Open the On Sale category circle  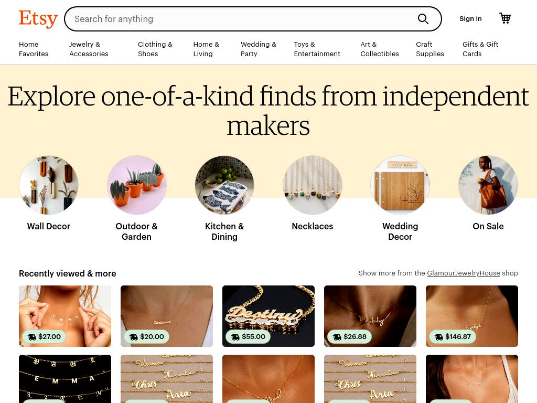coord(488,185)
